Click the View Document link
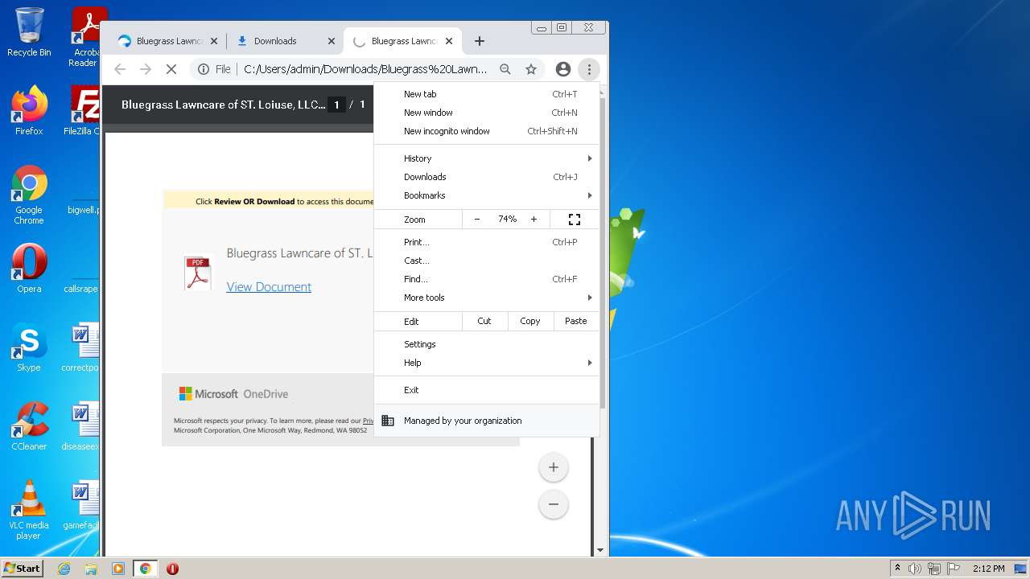The width and height of the screenshot is (1030, 579). coord(269,287)
